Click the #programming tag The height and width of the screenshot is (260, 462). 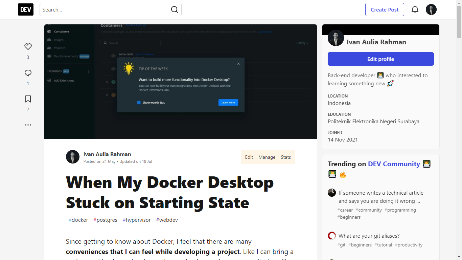[x=400, y=210]
